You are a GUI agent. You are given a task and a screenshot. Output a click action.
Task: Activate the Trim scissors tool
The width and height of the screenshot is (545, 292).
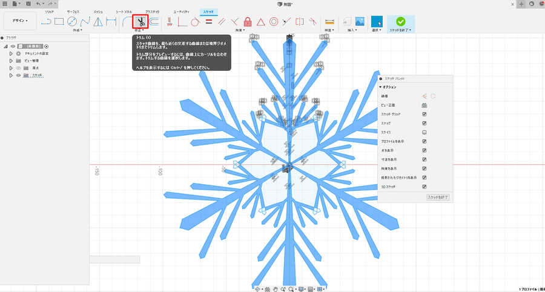[x=140, y=22]
